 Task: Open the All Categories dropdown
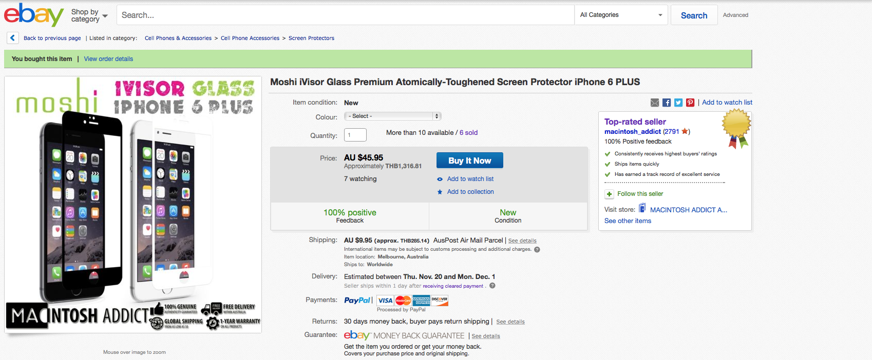[x=620, y=15]
